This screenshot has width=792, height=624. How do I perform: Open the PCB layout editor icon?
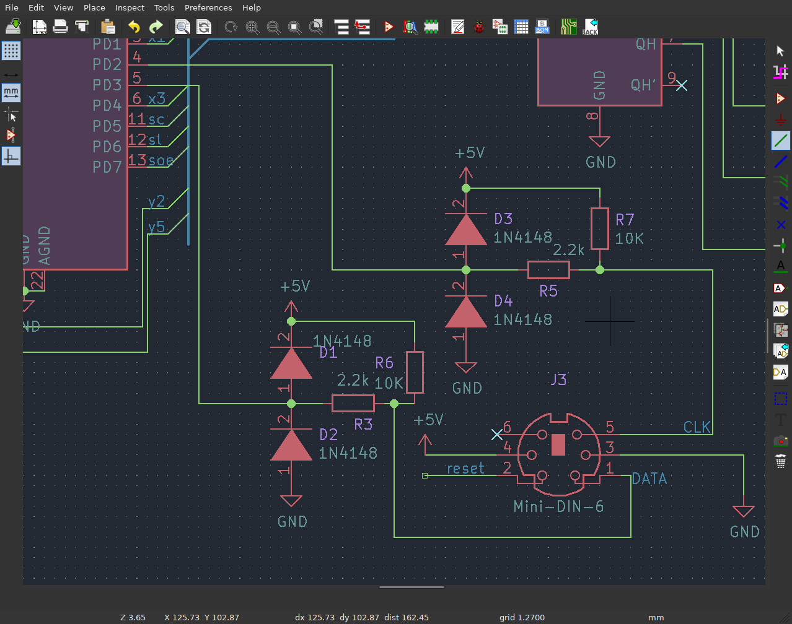pos(568,27)
